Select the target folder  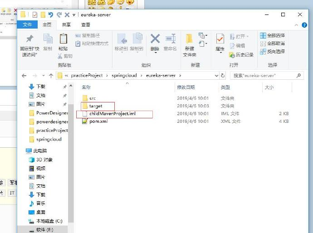click(x=92, y=106)
